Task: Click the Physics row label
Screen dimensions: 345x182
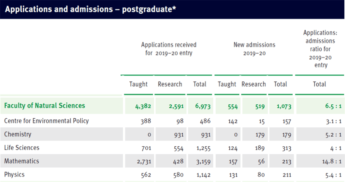Action: coord(14,174)
